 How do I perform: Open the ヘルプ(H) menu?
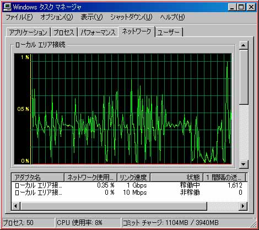[172, 17]
